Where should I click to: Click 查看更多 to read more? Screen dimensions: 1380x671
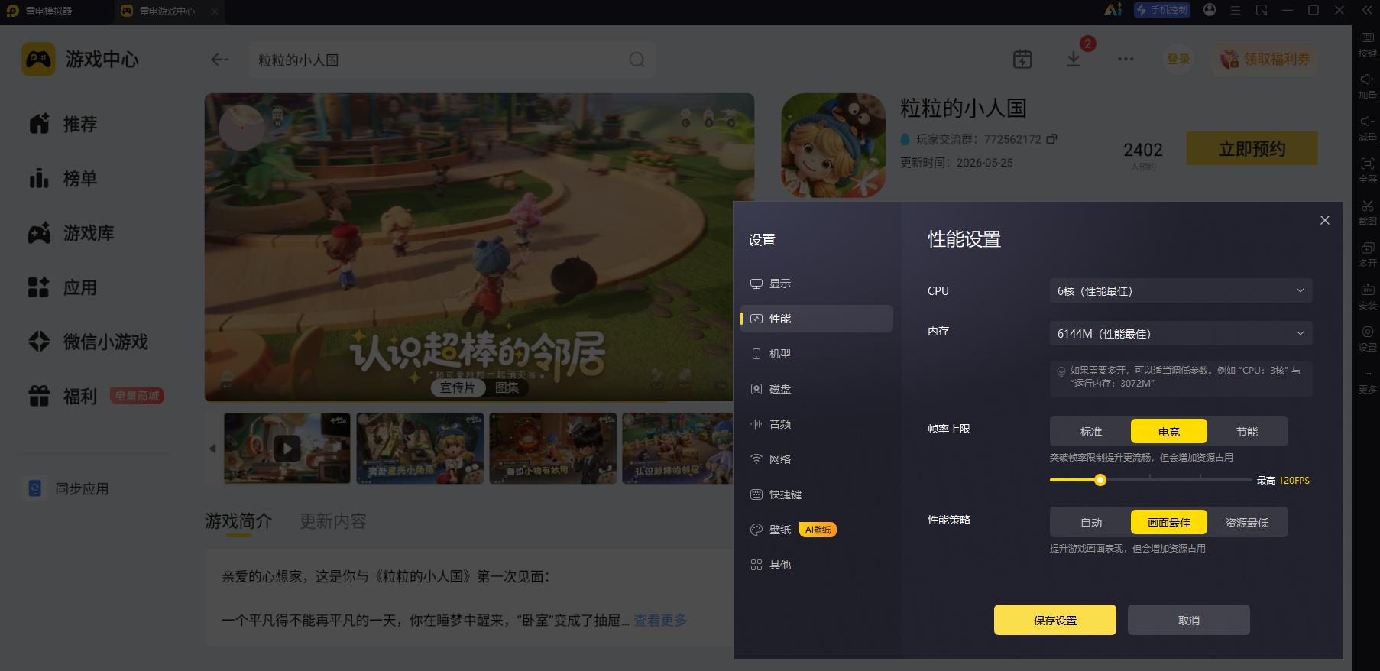(x=660, y=621)
